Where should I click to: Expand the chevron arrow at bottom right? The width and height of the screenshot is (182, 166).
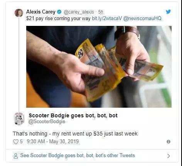[x=169, y=156]
